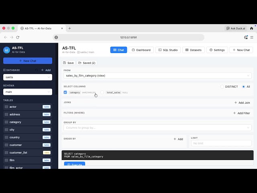The height and width of the screenshot is (193, 257).
Task: Enable the DISTINCT checkbox
Action: click(x=222, y=87)
